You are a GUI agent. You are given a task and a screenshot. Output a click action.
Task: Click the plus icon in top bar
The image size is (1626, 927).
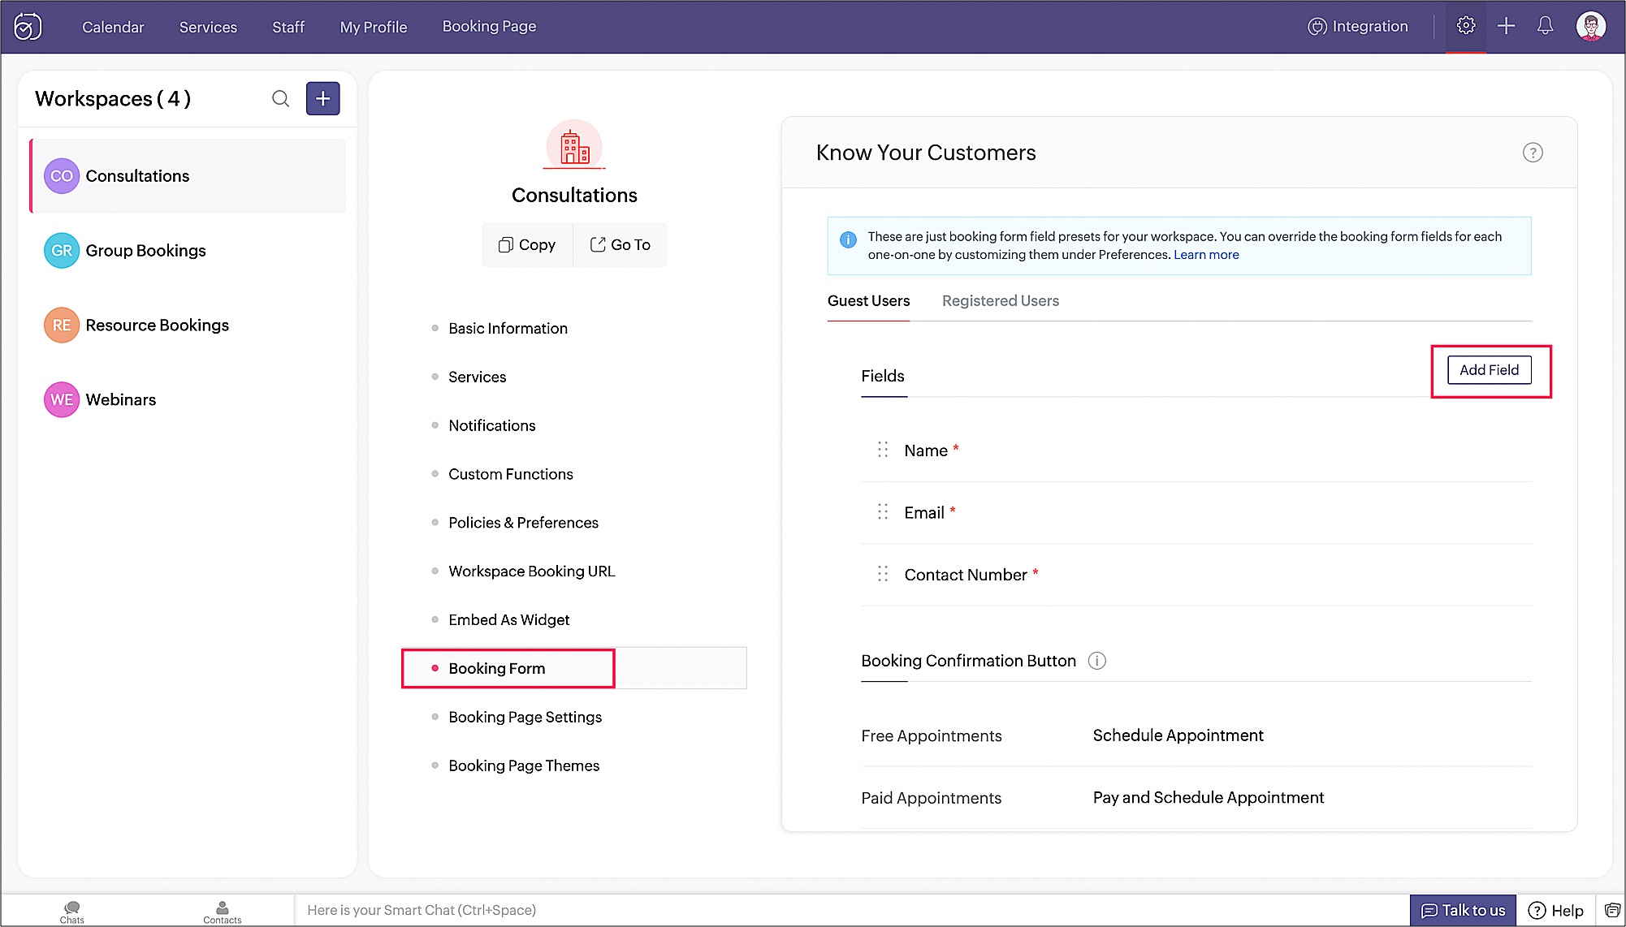pyautogui.click(x=1506, y=26)
